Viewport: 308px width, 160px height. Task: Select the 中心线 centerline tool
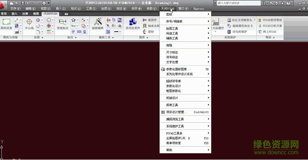[x=29, y=24]
